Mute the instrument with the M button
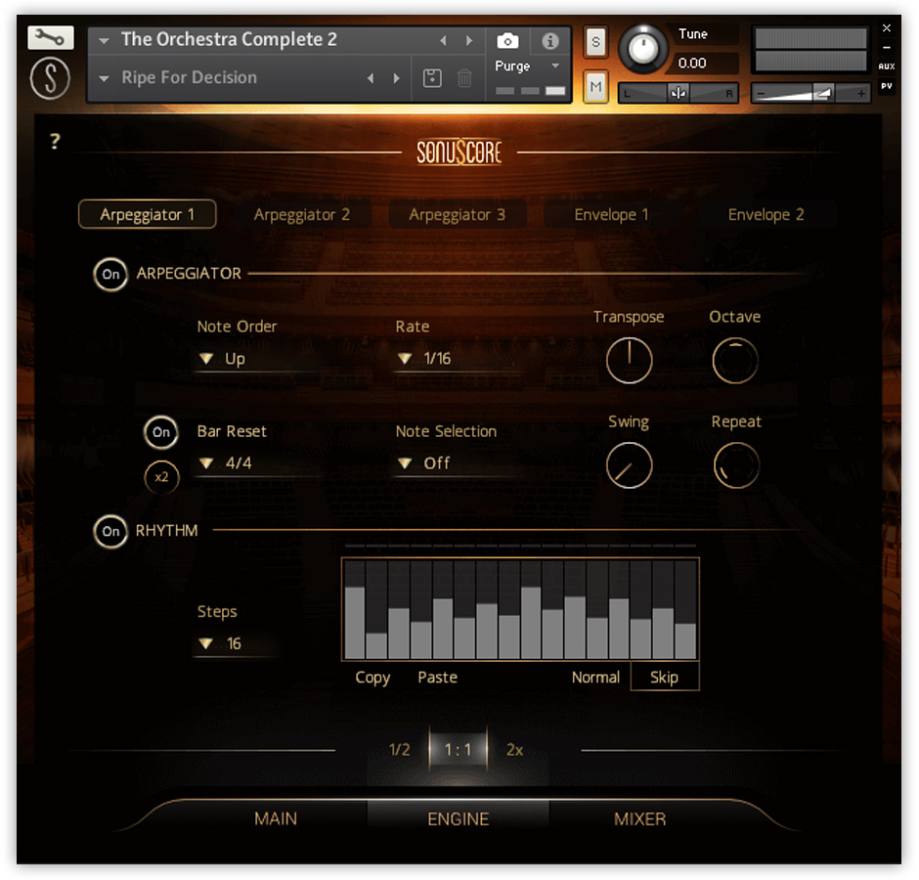 [594, 87]
